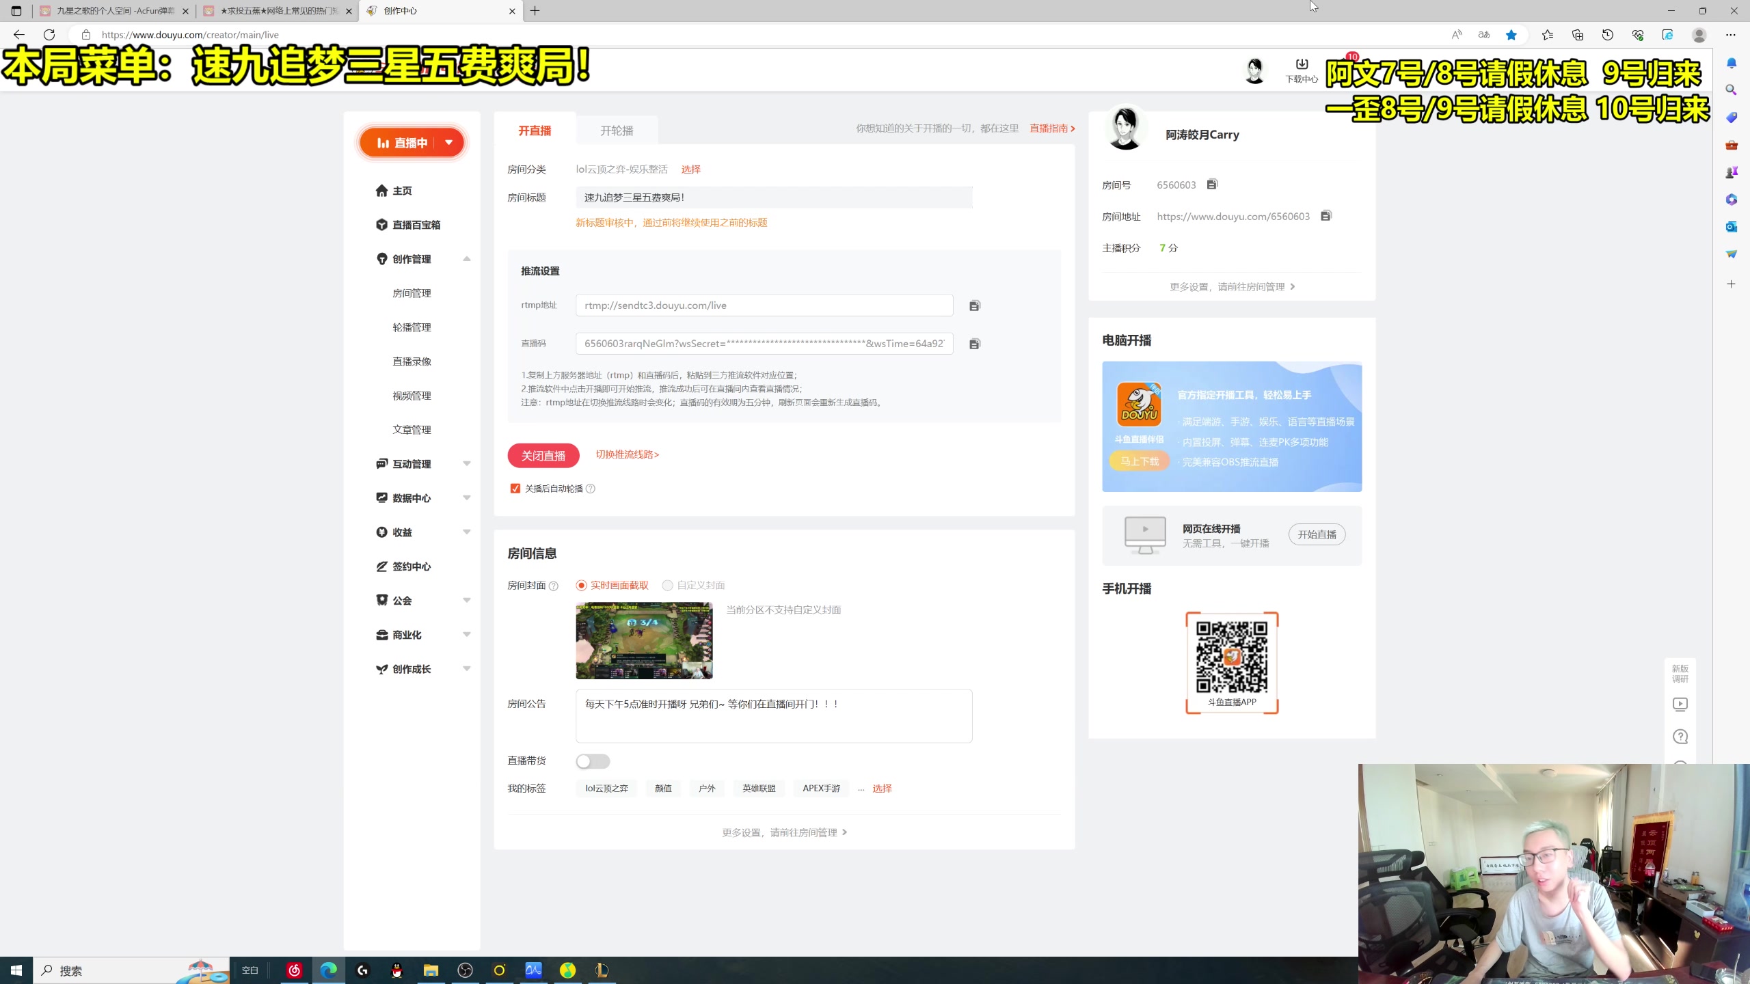Open 房间管理 in the sidebar
Viewport: 1750px width, 984px height.
[412, 293]
